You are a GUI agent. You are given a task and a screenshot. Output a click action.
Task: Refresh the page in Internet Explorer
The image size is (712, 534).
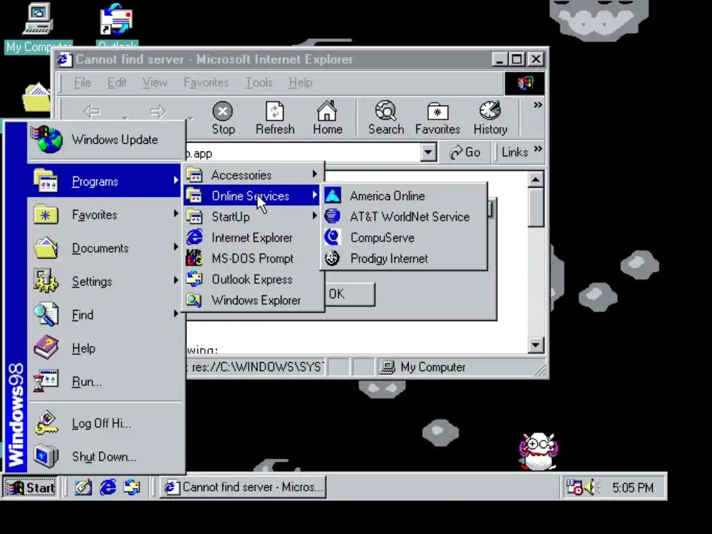pyautogui.click(x=275, y=118)
